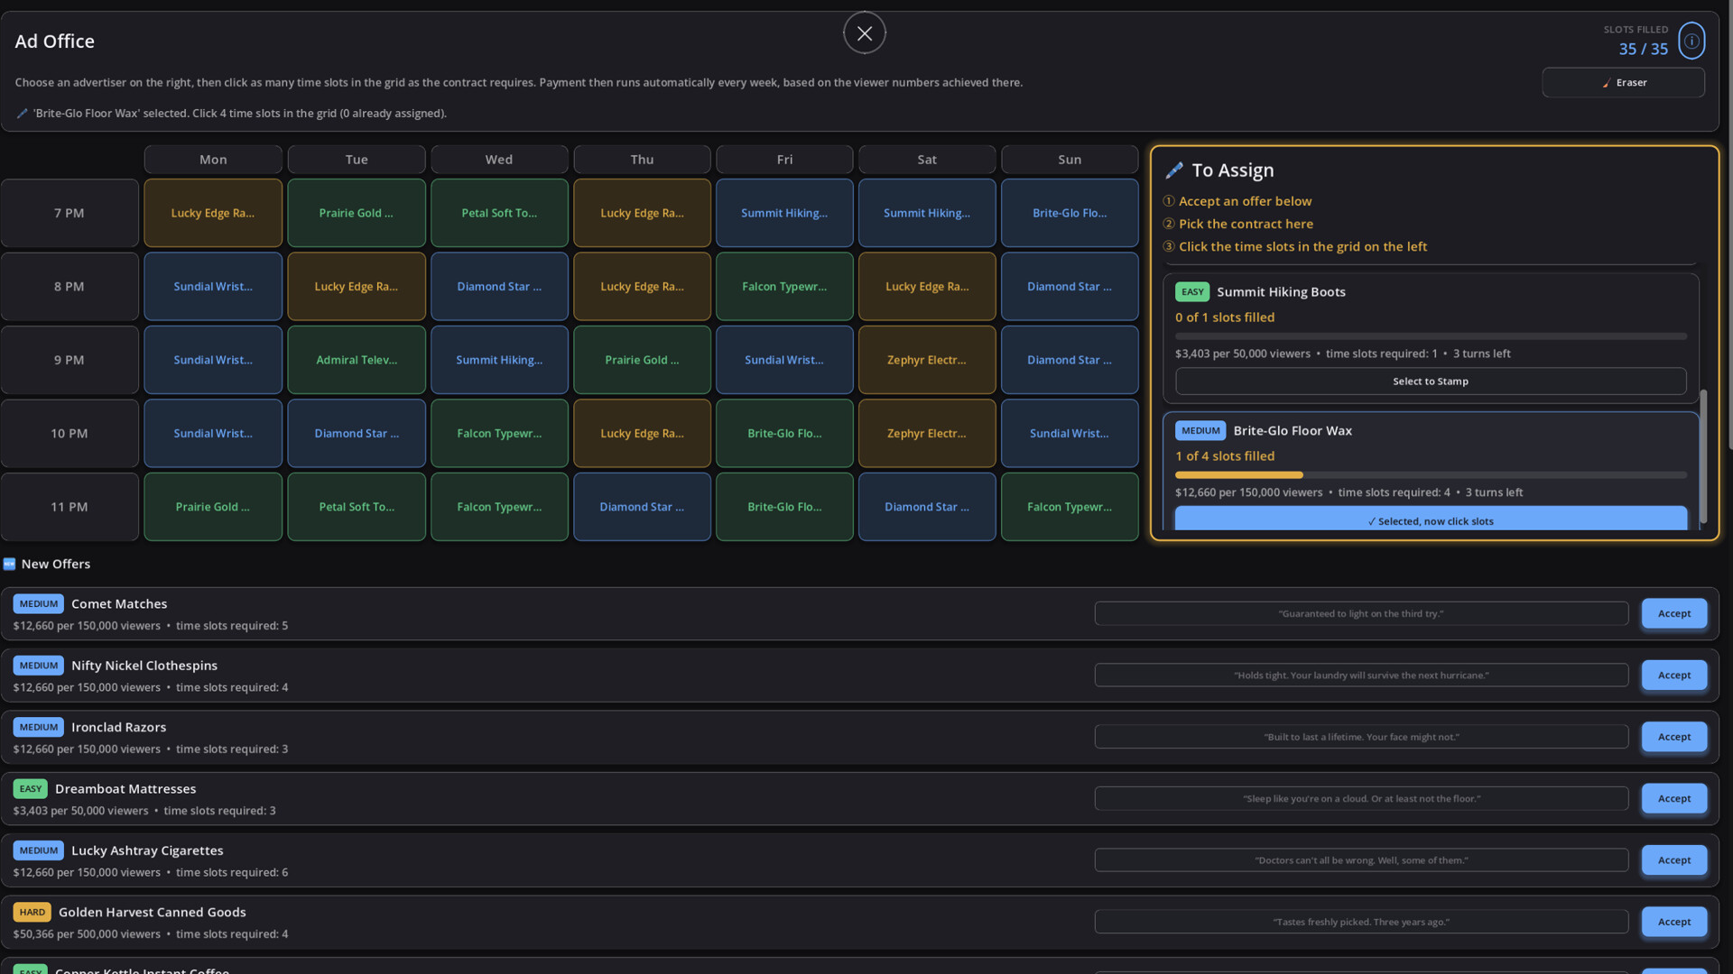
Task: Click the slots filled info icon
Action: click(x=1691, y=41)
